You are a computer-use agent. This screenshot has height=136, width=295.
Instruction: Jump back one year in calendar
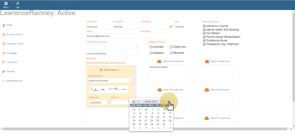pos(133,102)
